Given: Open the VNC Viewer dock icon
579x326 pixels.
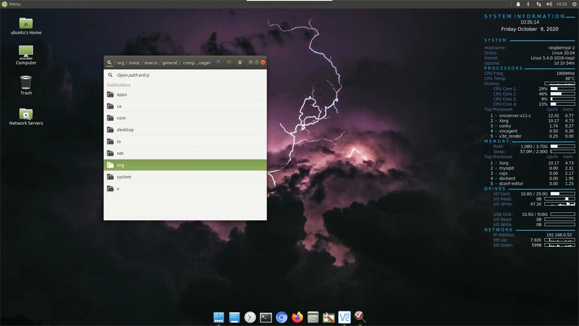Looking at the screenshot, I should (345, 317).
